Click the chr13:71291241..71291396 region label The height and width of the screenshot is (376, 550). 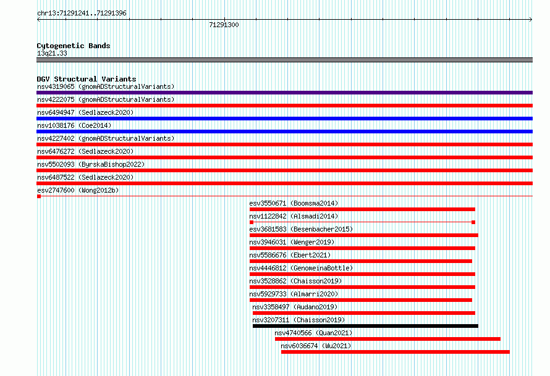(x=82, y=13)
